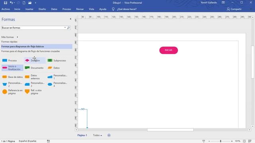Undo the last action
255x143 pixels.
11,3
